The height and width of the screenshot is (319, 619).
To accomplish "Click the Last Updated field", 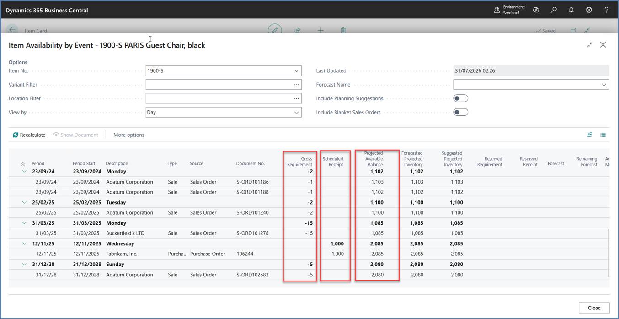I will pyautogui.click(x=531, y=71).
